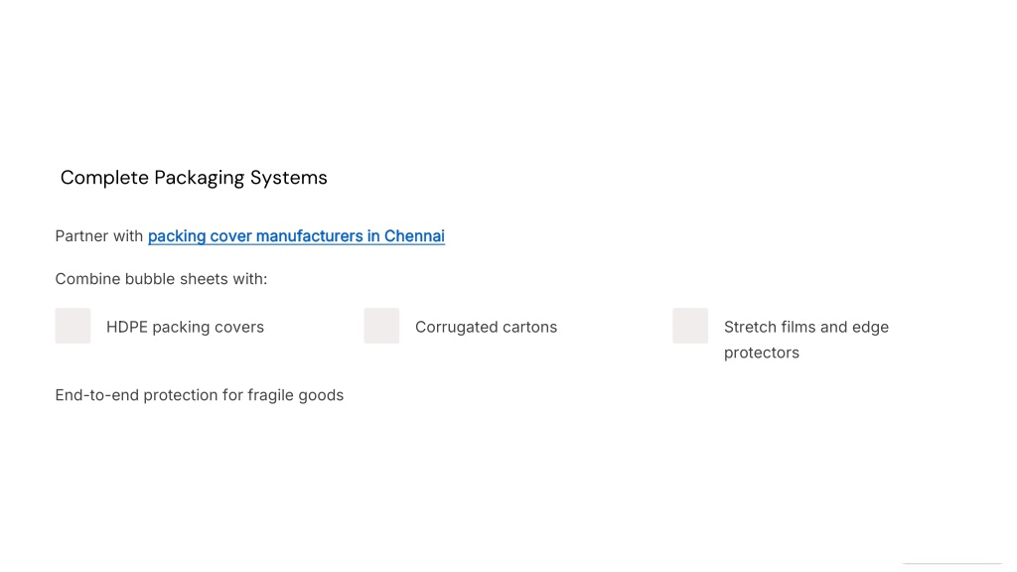
Task: Click the word Systems in the heading
Action: point(289,178)
